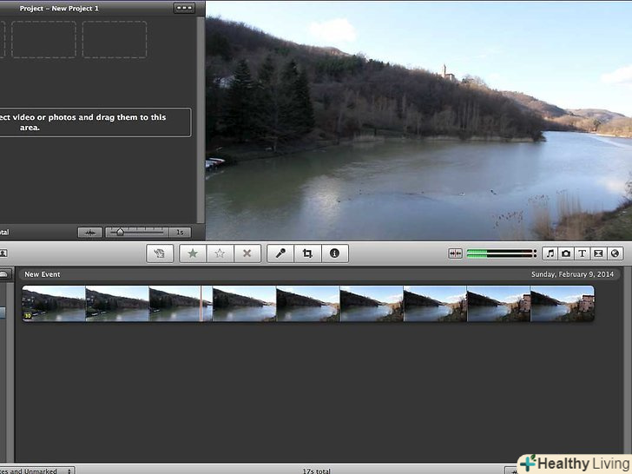Open the Music and Sound Effects browser
Viewport: 632px width, 474px height.
[550, 253]
